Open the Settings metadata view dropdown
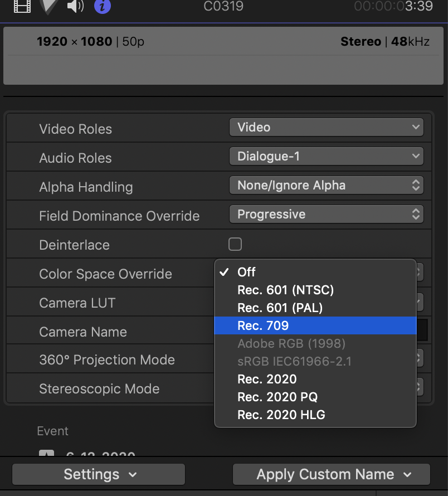 click(x=99, y=474)
